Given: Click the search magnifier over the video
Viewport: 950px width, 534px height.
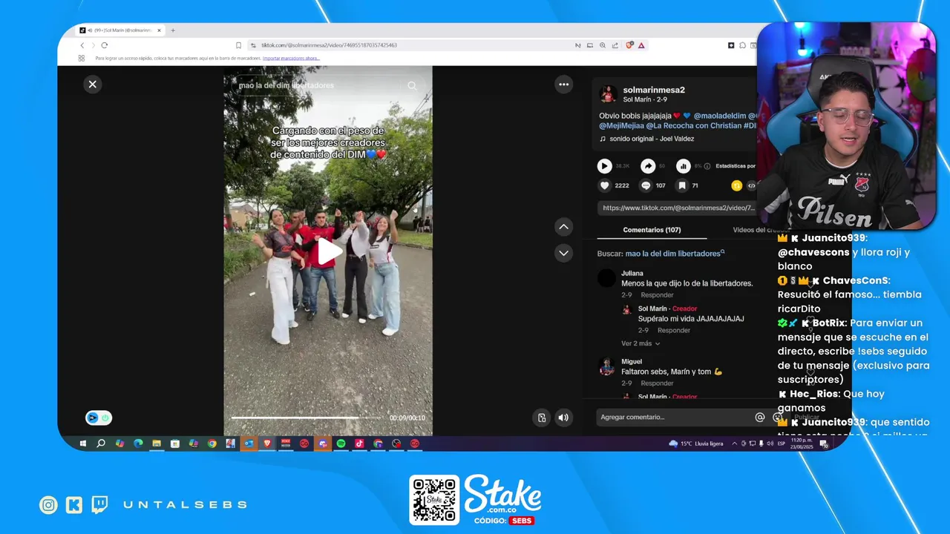Looking at the screenshot, I should point(413,85).
